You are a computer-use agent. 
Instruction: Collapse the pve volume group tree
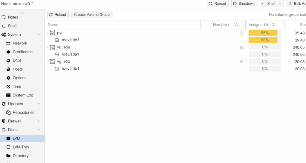[x=48, y=33]
